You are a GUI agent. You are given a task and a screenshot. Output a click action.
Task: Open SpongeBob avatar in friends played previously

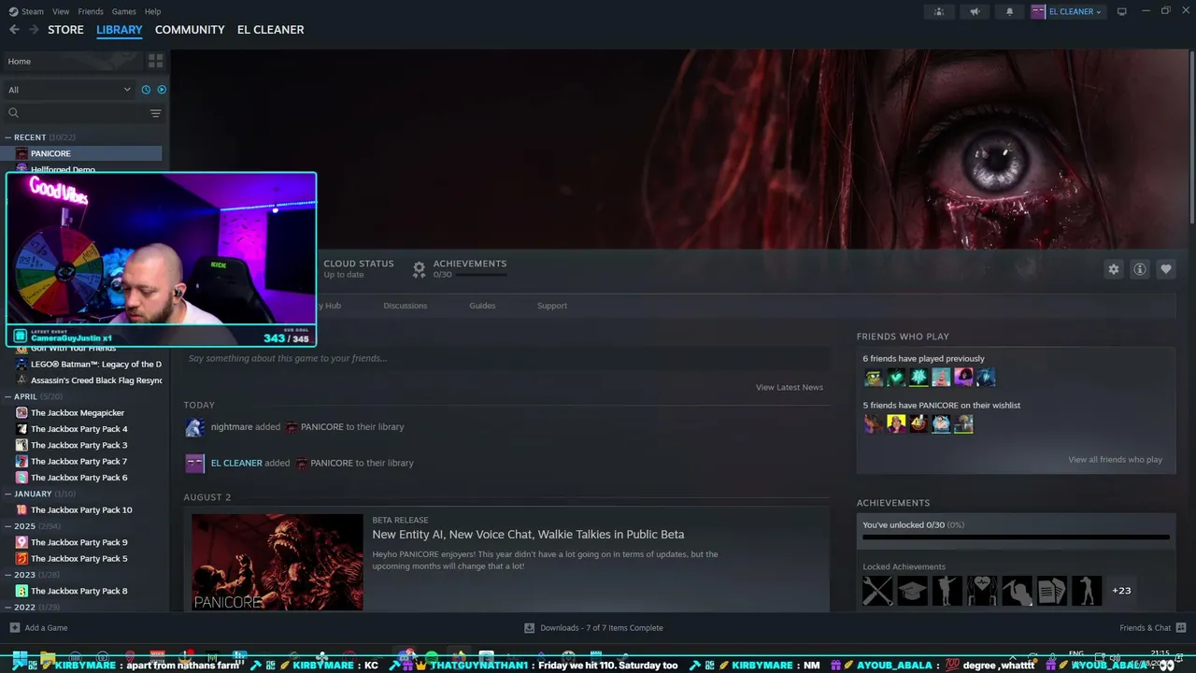(x=874, y=378)
